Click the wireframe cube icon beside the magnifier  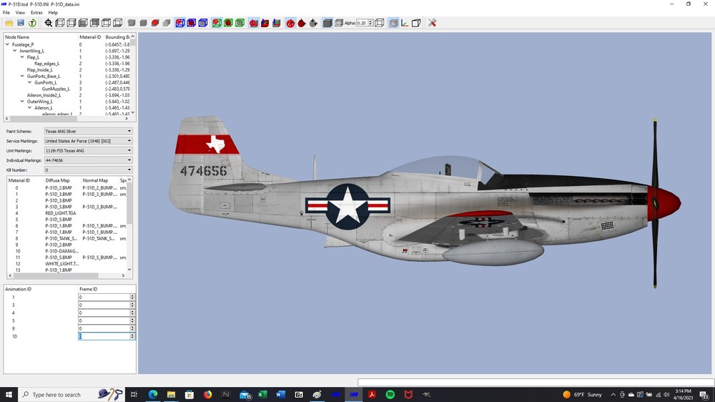pos(60,23)
